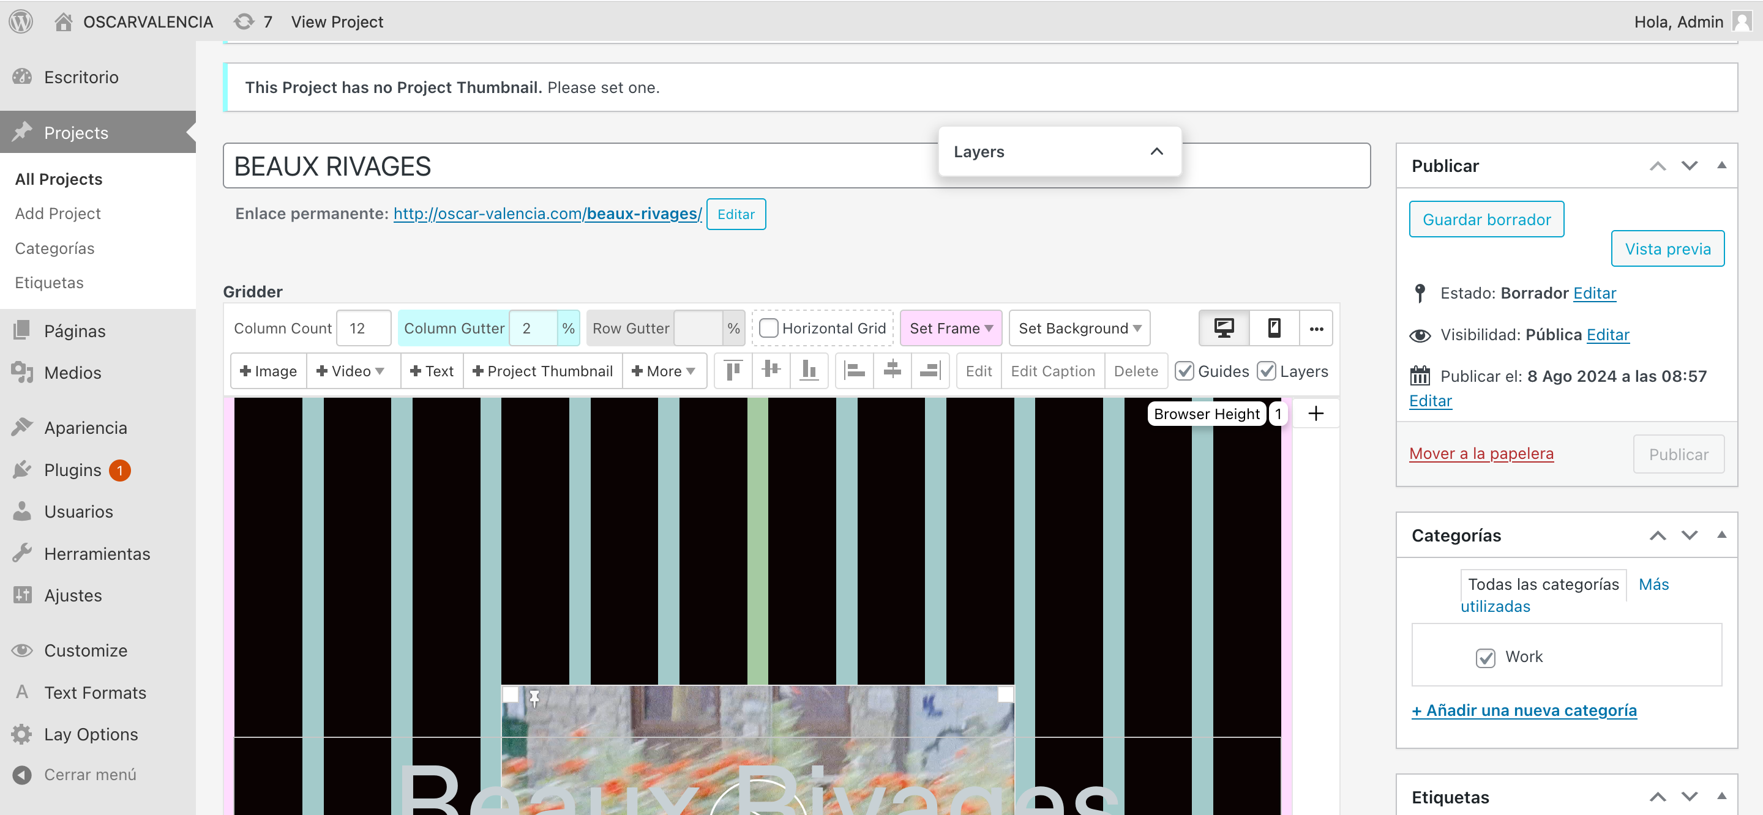Switch to phone layout view icon
Viewport: 1763px width, 815px height.
pyautogui.click(x=1274, y=329)
